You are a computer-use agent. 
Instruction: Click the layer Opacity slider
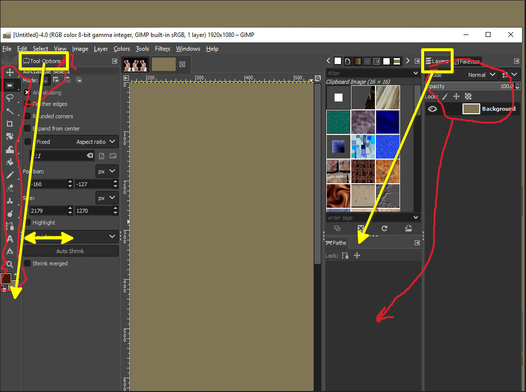click(x=469, y=86)
